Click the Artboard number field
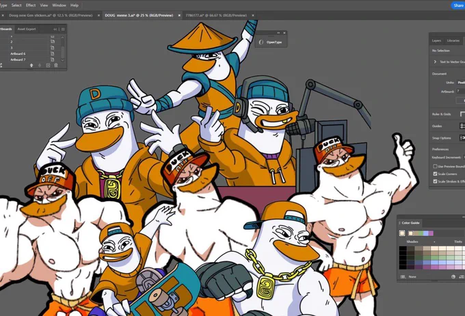Screen dimensions: 465x316 (460, 91)
